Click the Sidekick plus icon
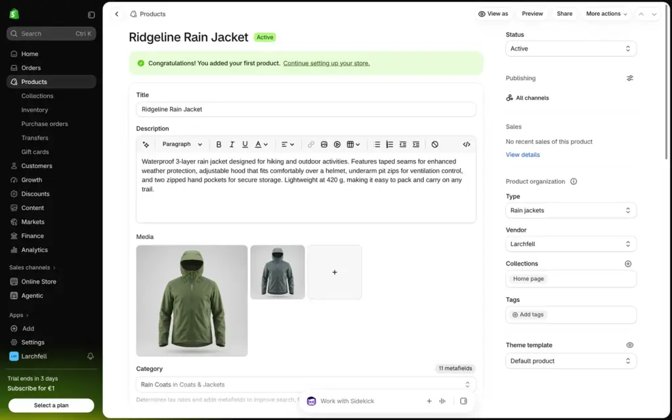Viewport: 672px width, 420px height. [429, 401]
